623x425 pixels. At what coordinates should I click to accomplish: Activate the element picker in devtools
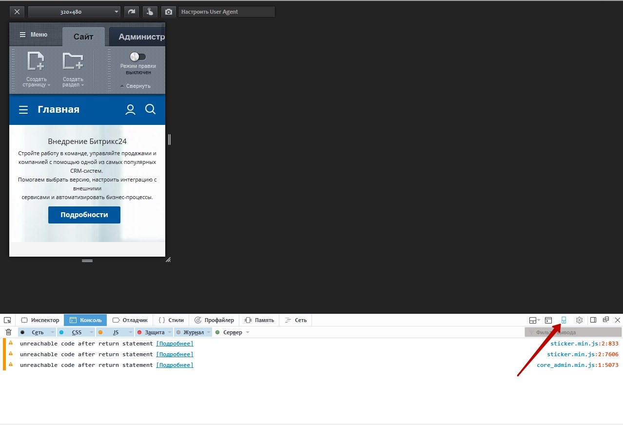(x=7, y=320)
